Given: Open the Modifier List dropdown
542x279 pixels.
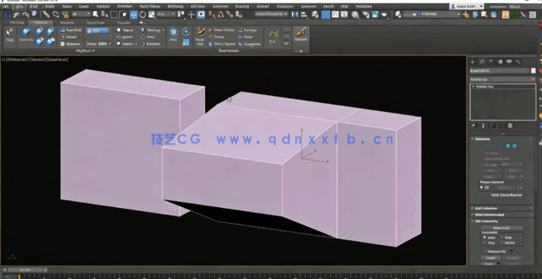Looking at the screenshot, I should tap(503, 79).
